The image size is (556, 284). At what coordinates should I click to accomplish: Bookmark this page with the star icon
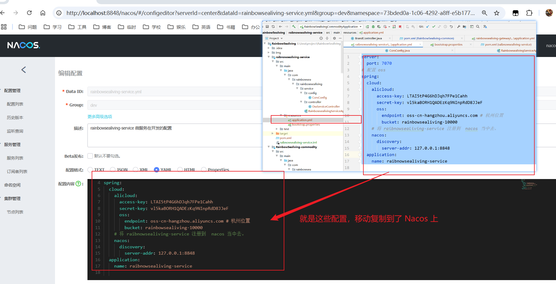click(496, 13)
